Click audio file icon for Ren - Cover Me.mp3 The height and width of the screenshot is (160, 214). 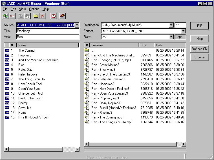click(87, 65)
